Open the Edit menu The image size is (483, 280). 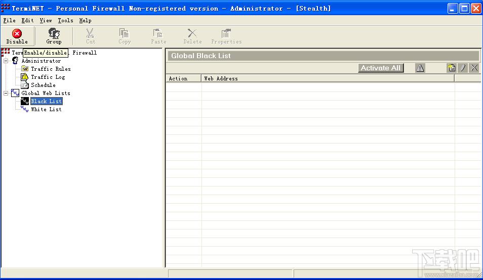(x=27, y=20)
